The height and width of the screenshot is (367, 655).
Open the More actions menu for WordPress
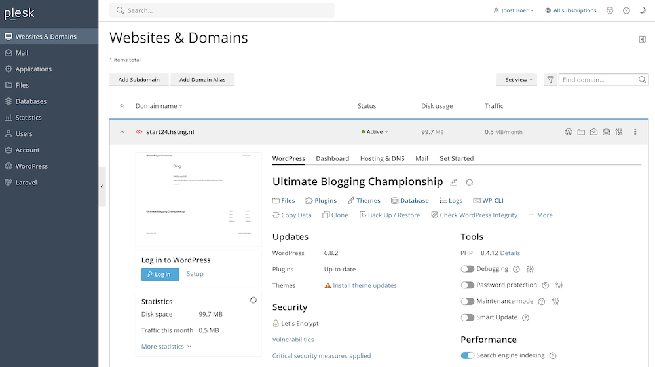540,215
